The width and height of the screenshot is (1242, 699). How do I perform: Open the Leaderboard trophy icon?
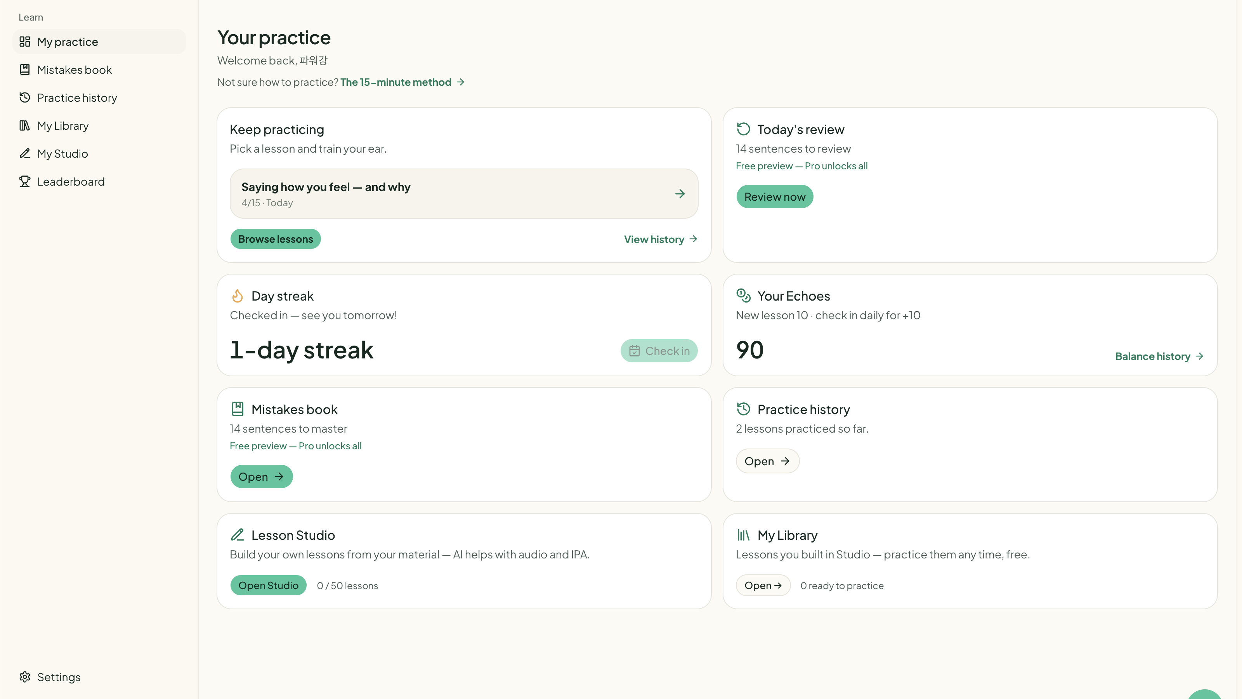tap(24, 181)
